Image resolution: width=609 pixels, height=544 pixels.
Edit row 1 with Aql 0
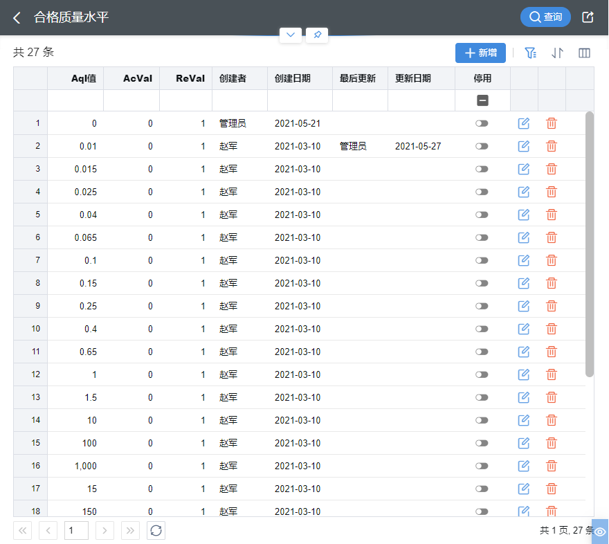[524, 123]
